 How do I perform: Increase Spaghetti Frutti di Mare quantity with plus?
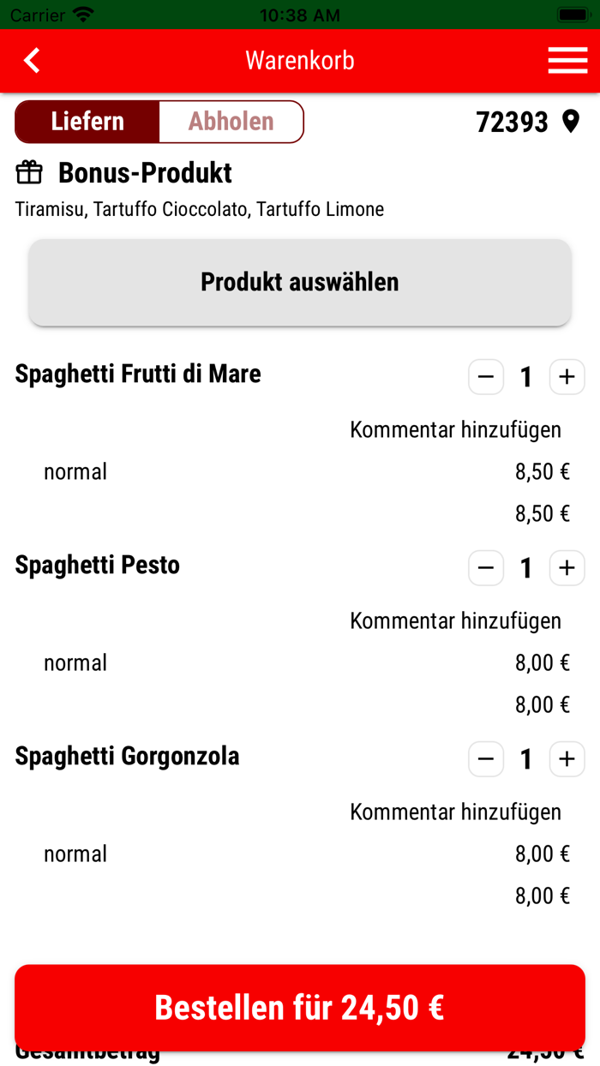(567, 377)
